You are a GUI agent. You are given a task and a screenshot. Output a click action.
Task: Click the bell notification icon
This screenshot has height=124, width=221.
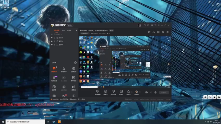coord(163,32)
